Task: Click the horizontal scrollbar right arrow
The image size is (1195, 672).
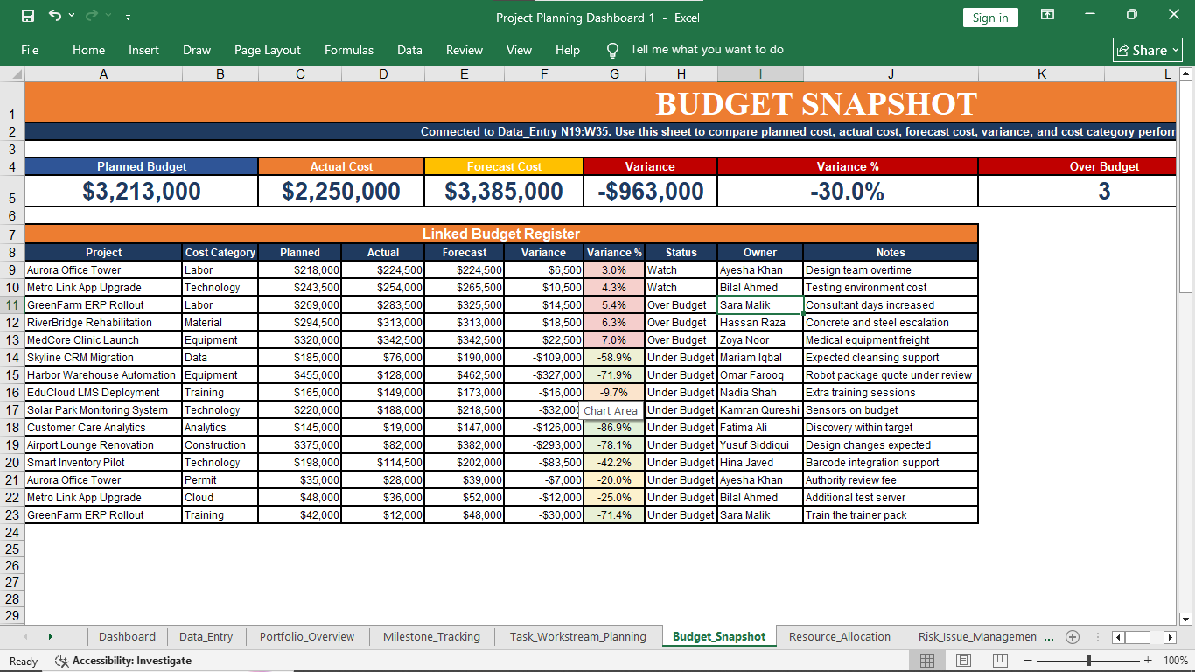Action: coord(1170,637)
